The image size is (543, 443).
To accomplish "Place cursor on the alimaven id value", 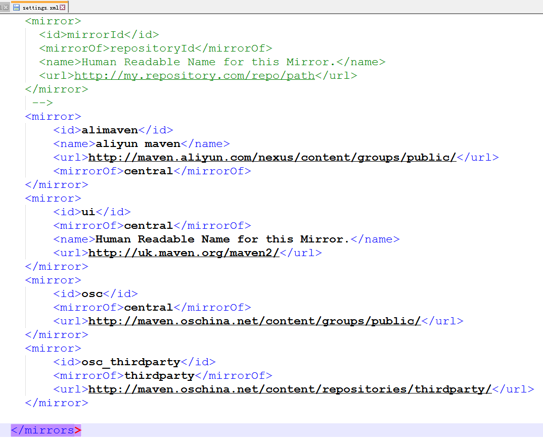I will 109,130.
